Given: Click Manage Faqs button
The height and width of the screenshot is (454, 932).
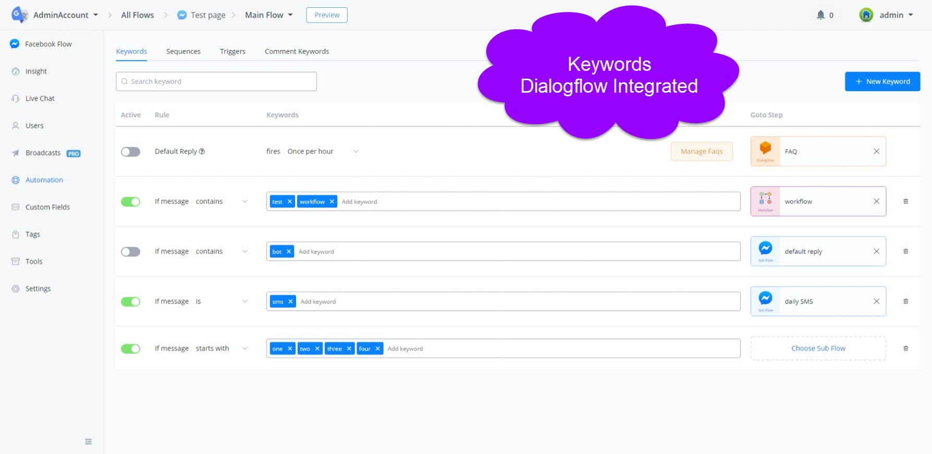Looking at the screenshot, I should tap(702, 152).
